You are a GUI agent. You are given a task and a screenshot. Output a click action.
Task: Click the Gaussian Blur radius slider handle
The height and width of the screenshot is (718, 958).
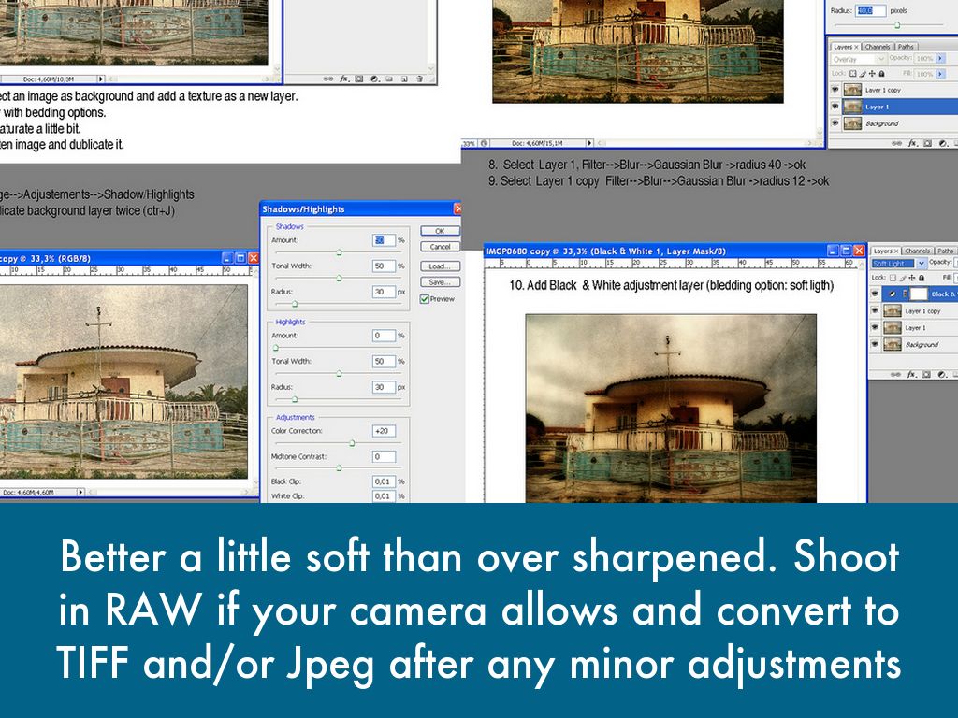[x=896, y=25]
